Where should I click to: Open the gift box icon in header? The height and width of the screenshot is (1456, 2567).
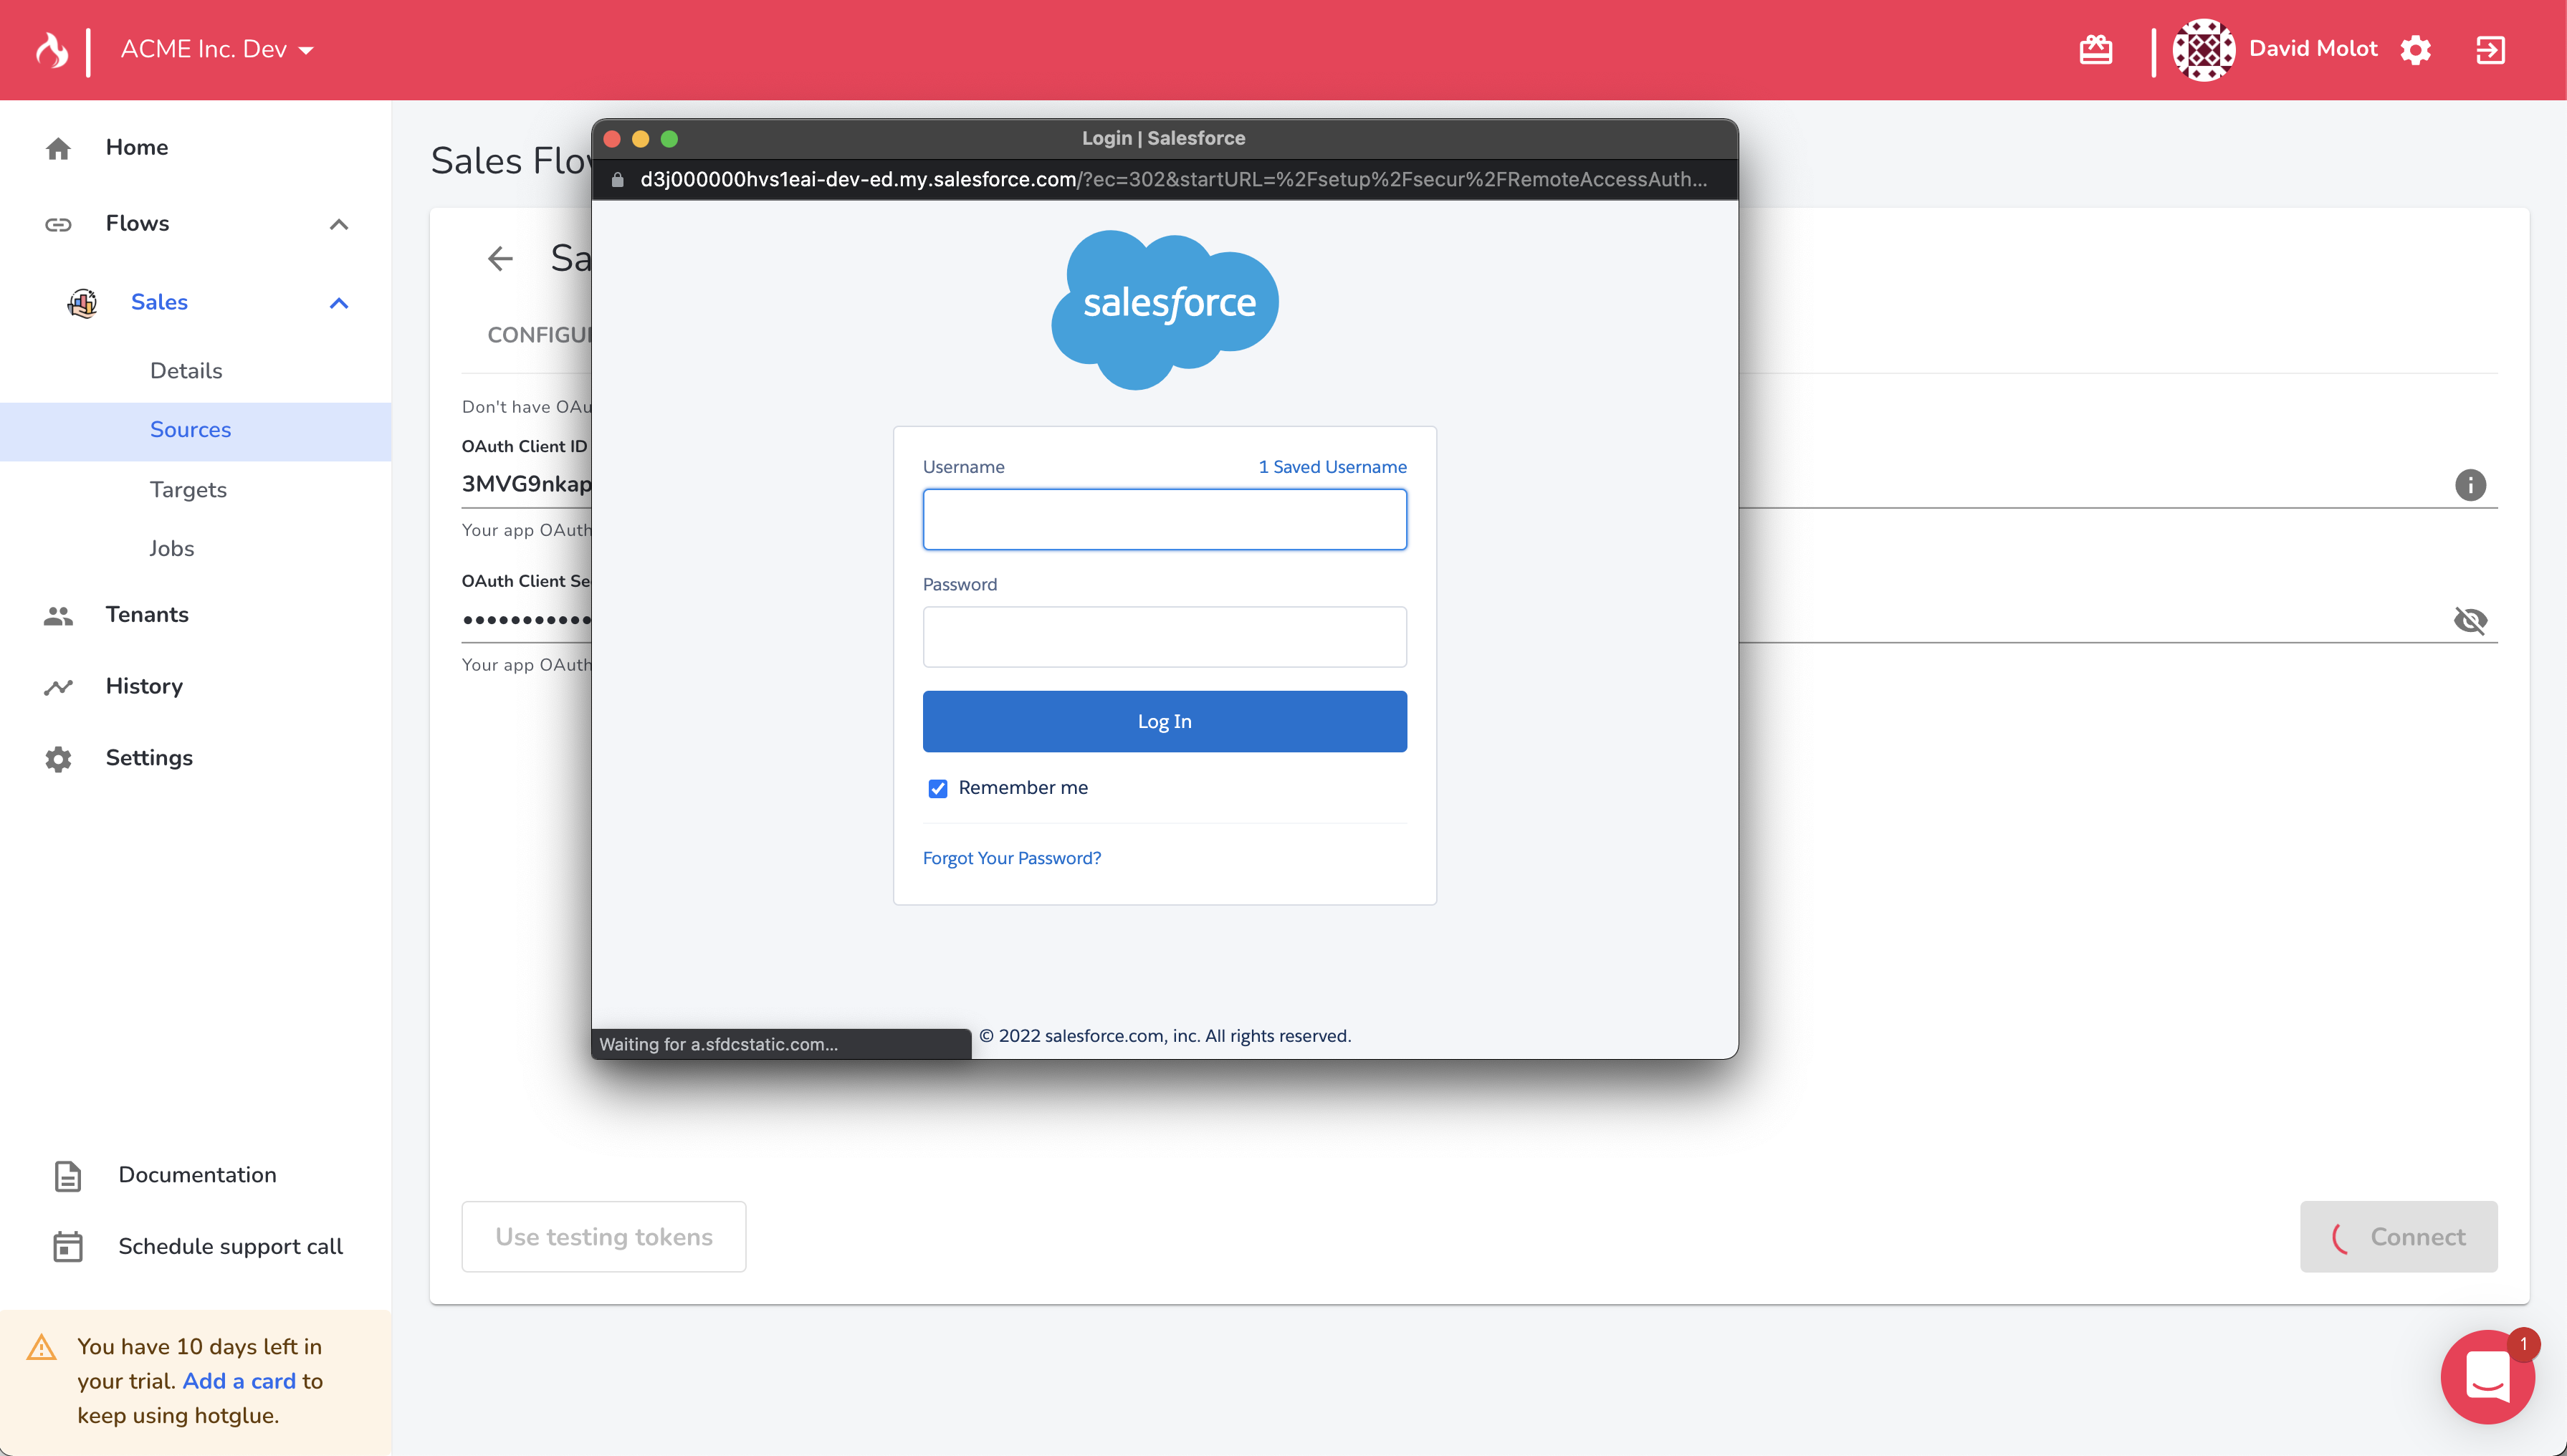[x=2095, y=50]
